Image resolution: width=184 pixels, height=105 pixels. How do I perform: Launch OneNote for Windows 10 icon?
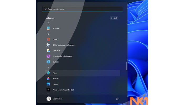(48, 56)
